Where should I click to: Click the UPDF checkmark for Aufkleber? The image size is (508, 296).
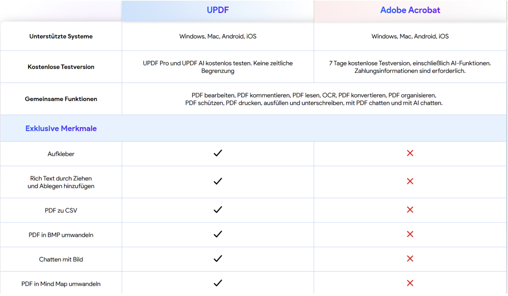[218, 153]
